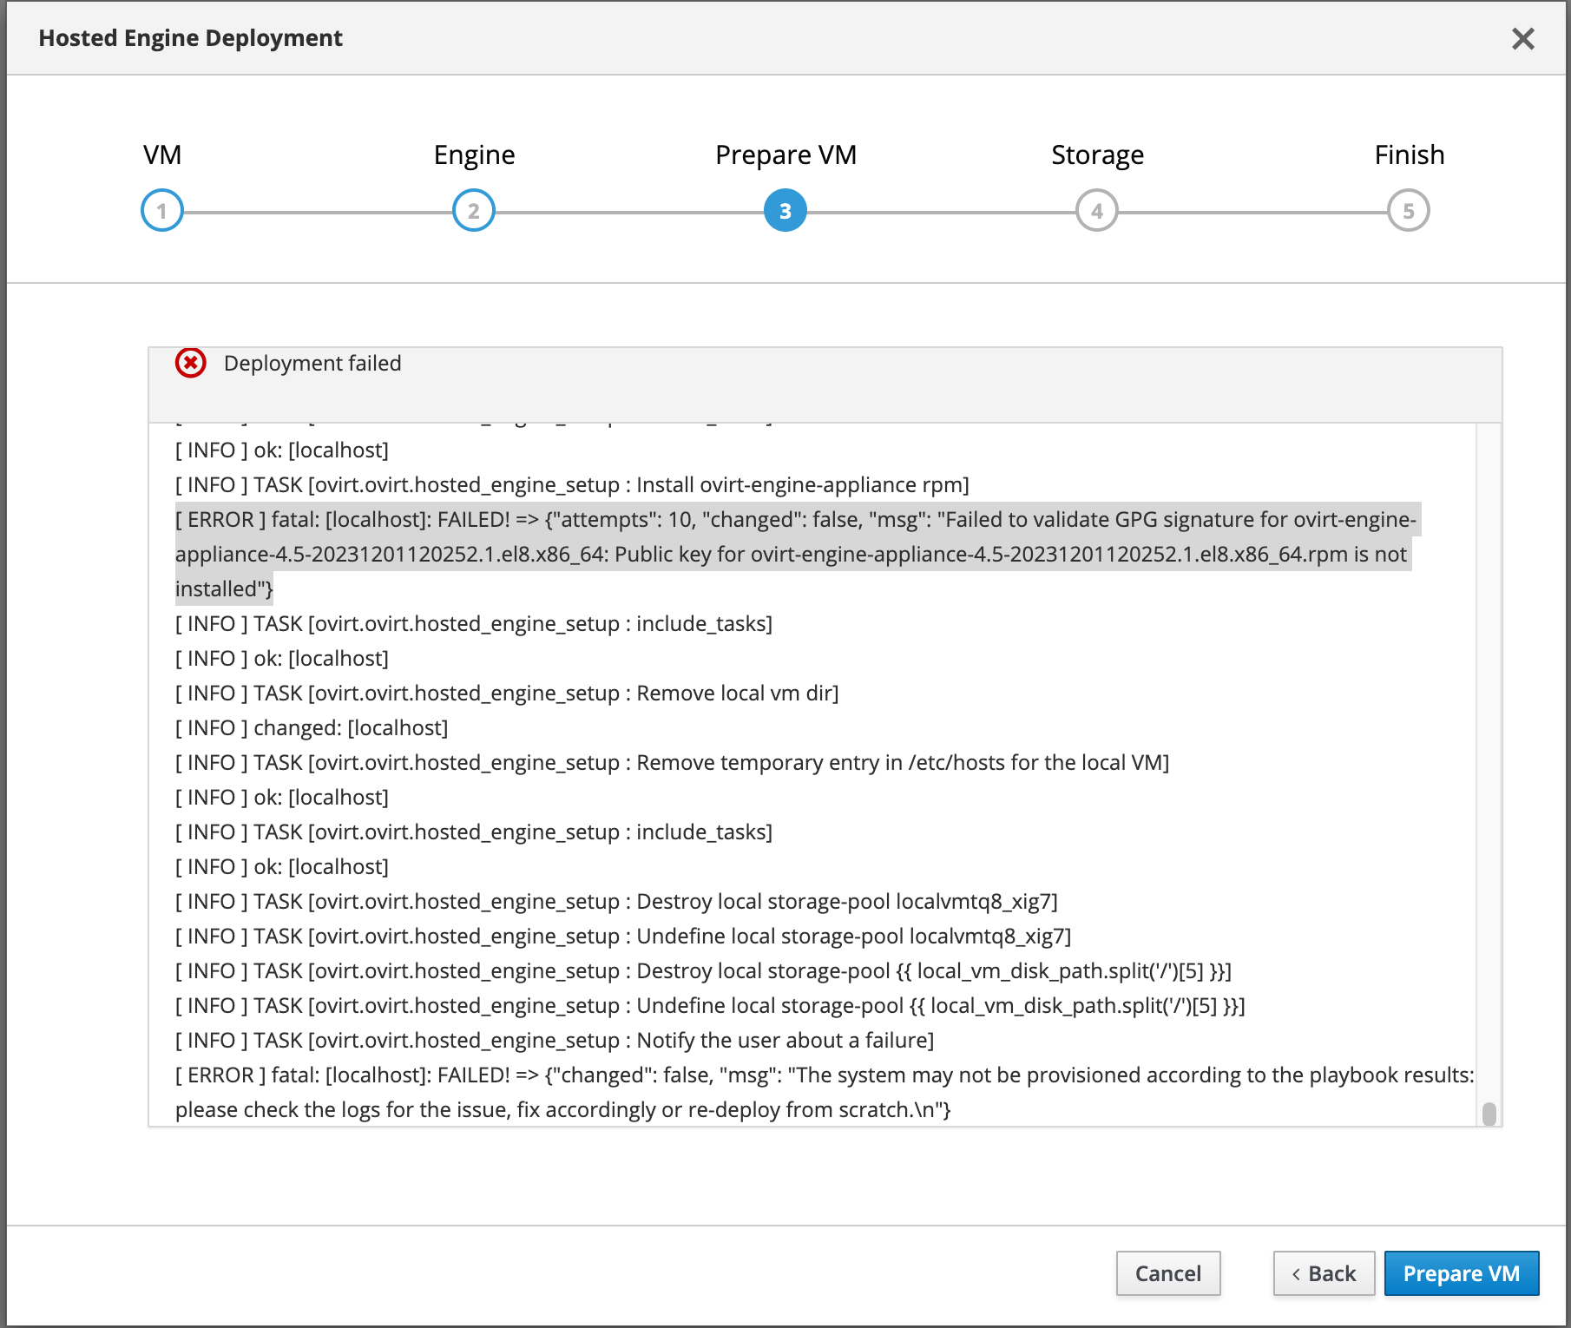Click the 'Deployment failed' status text
1571x1328 pixels.
(x=312, y=363)
